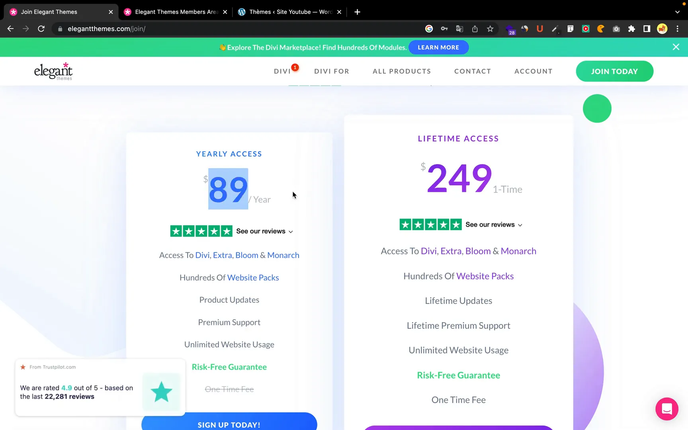Open the Chrome profile avatar

662,29
